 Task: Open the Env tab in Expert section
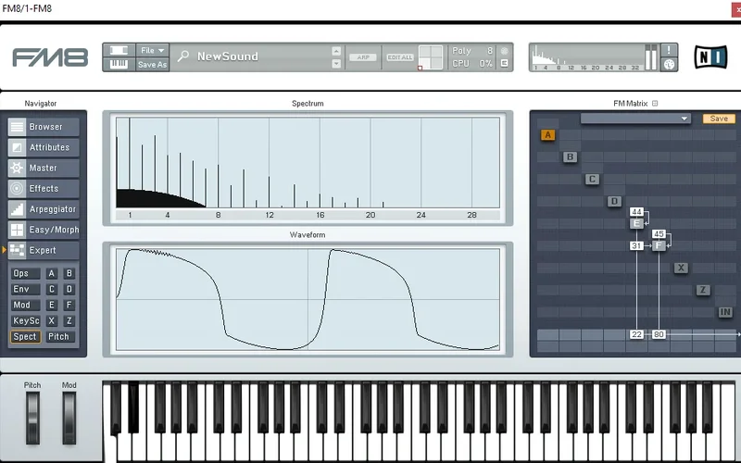coord(26,289)
